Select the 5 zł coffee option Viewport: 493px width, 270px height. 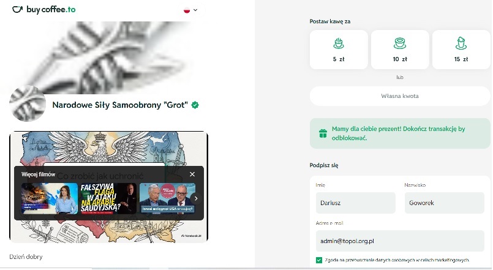[x=339, y=50]
